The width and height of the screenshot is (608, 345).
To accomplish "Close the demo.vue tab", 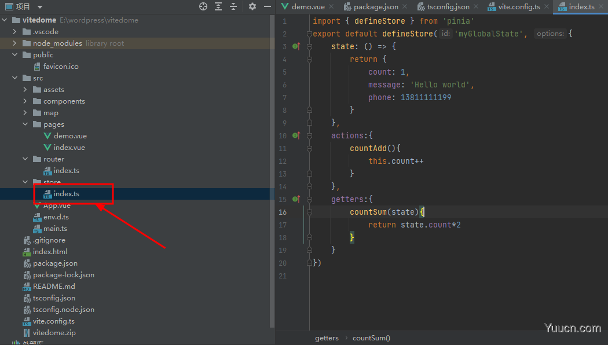I will [x=331, y=6].
